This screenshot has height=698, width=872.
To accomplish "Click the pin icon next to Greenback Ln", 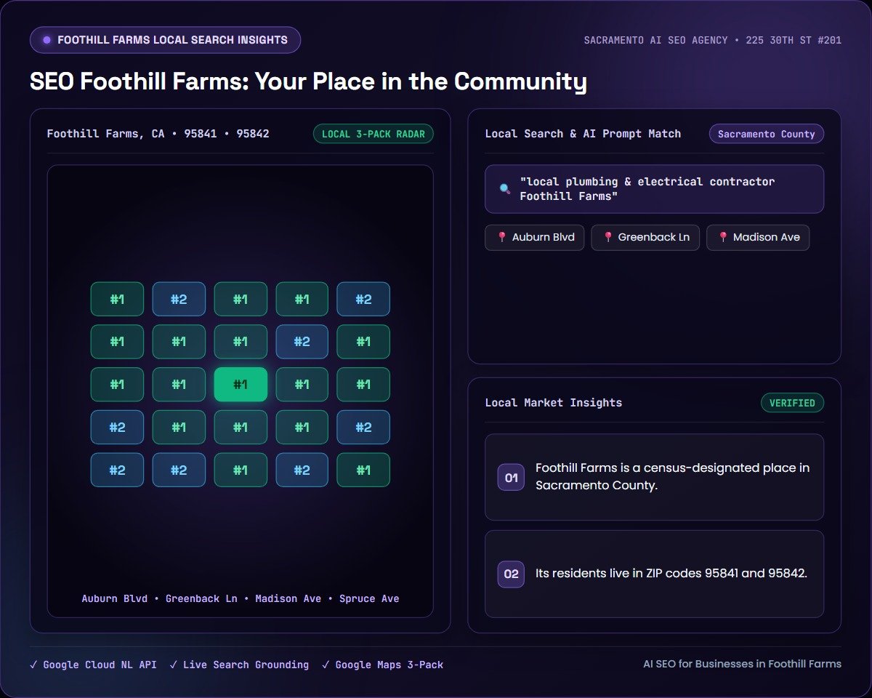I will 608,237.
